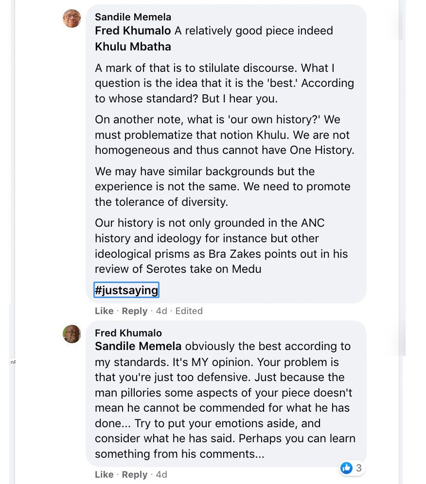View edit history via Edited label

189,311
